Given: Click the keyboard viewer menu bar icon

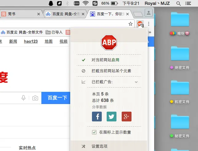Looking at the screenshot, I should click(x=77, y=3).
